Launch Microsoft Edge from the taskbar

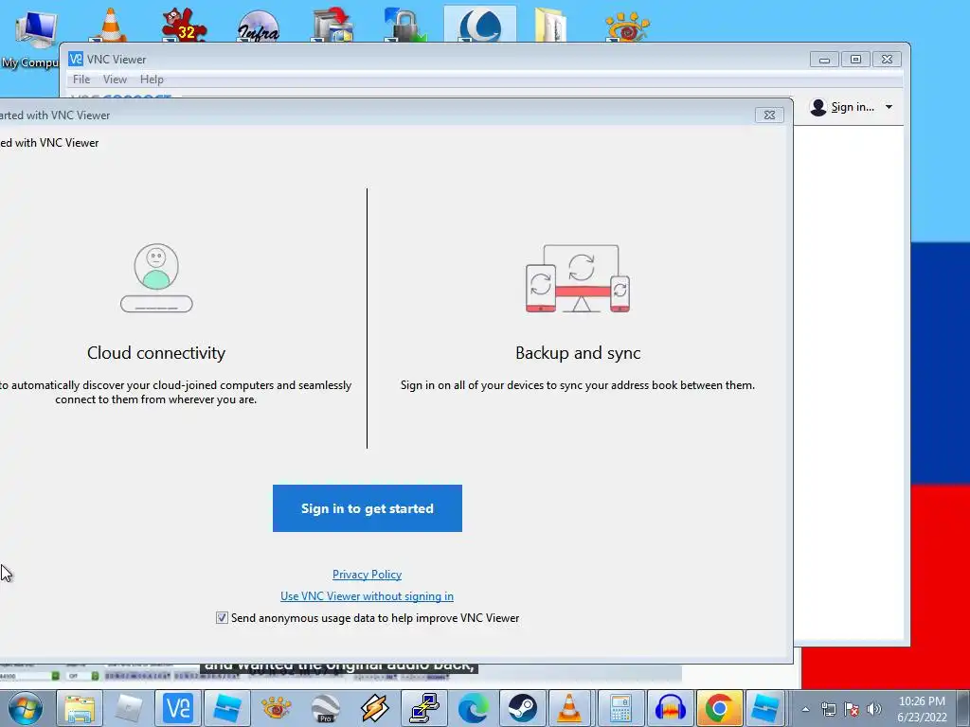pyautogui.click(x=474, y=708)
